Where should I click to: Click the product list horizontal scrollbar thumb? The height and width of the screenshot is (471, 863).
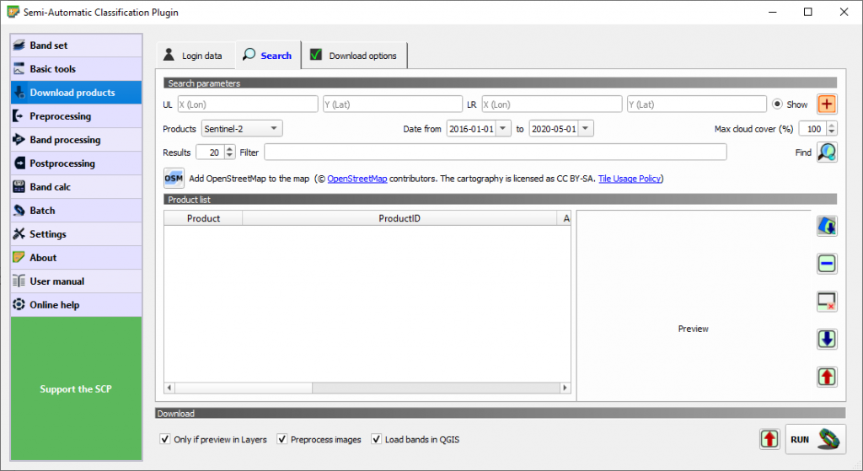[244, 388]
